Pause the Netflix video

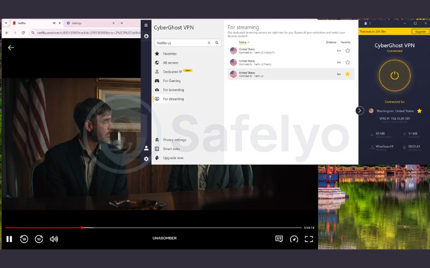(x=9, y=239)
